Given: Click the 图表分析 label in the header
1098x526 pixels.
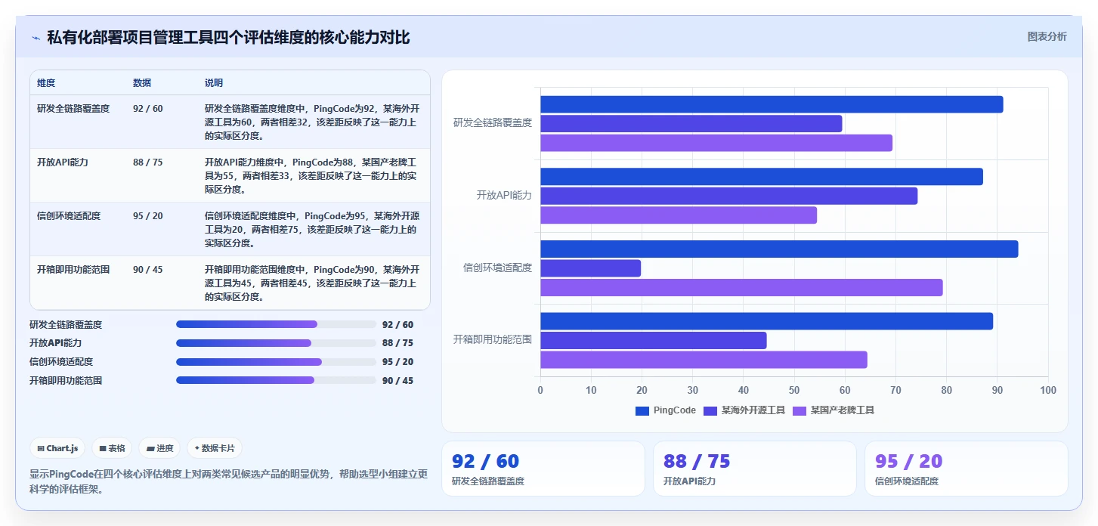Looking at the screenshot, I should click(x=1047, y=36).
